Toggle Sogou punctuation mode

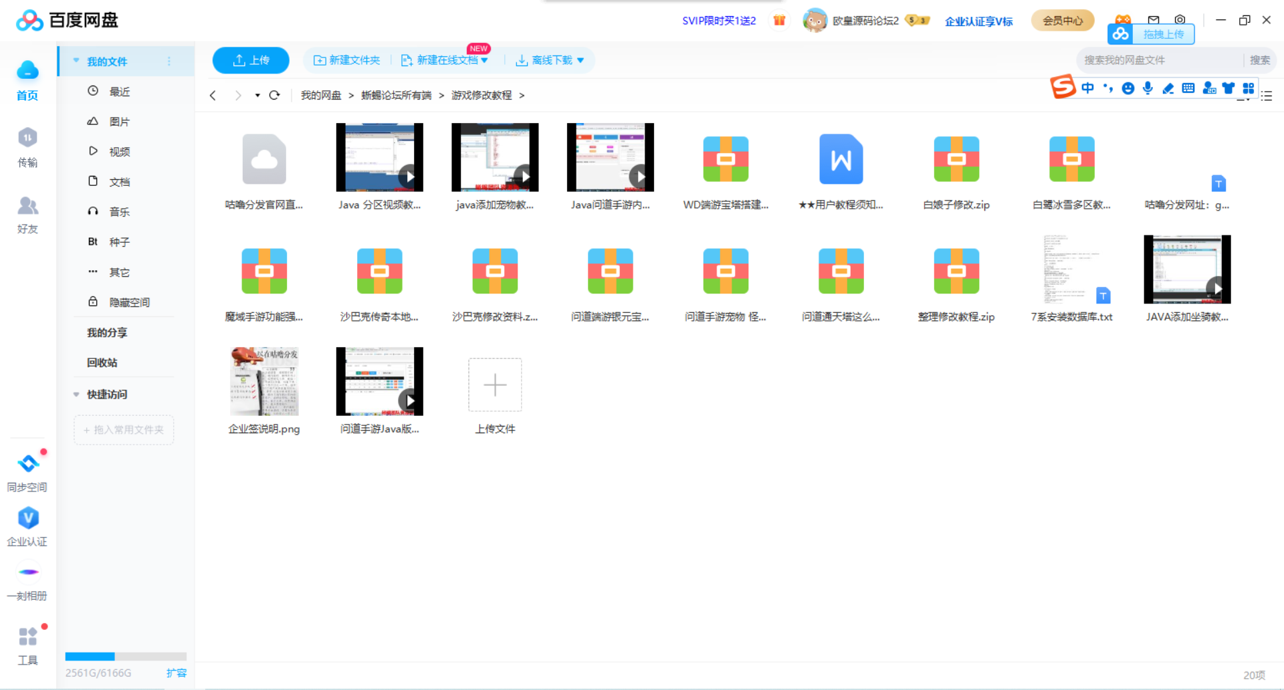[x=1108, y=88]
